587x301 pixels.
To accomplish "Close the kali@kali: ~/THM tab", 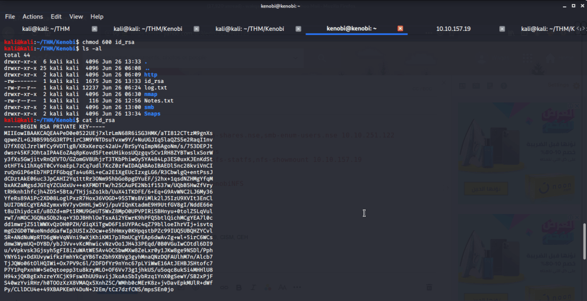I will pos(95,29).
